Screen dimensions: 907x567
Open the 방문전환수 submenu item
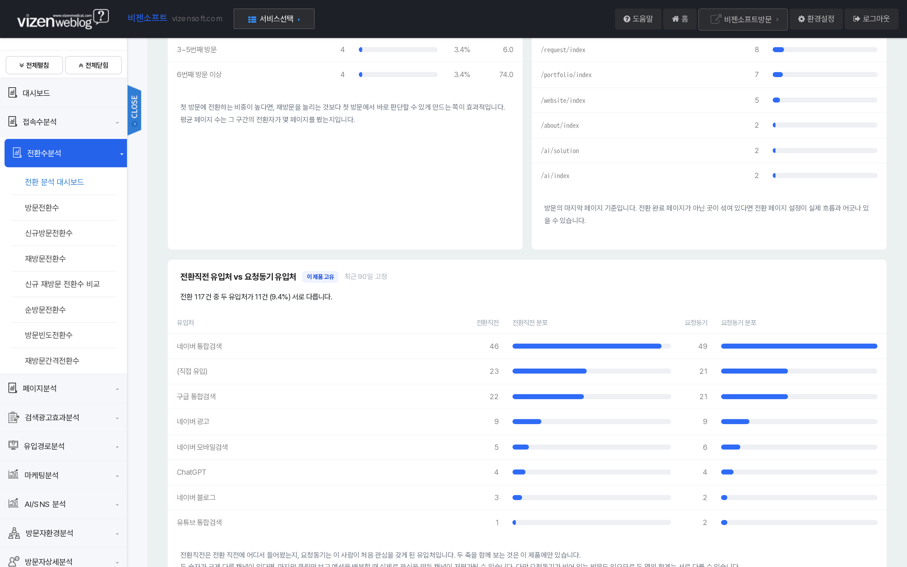click(42, 208)
